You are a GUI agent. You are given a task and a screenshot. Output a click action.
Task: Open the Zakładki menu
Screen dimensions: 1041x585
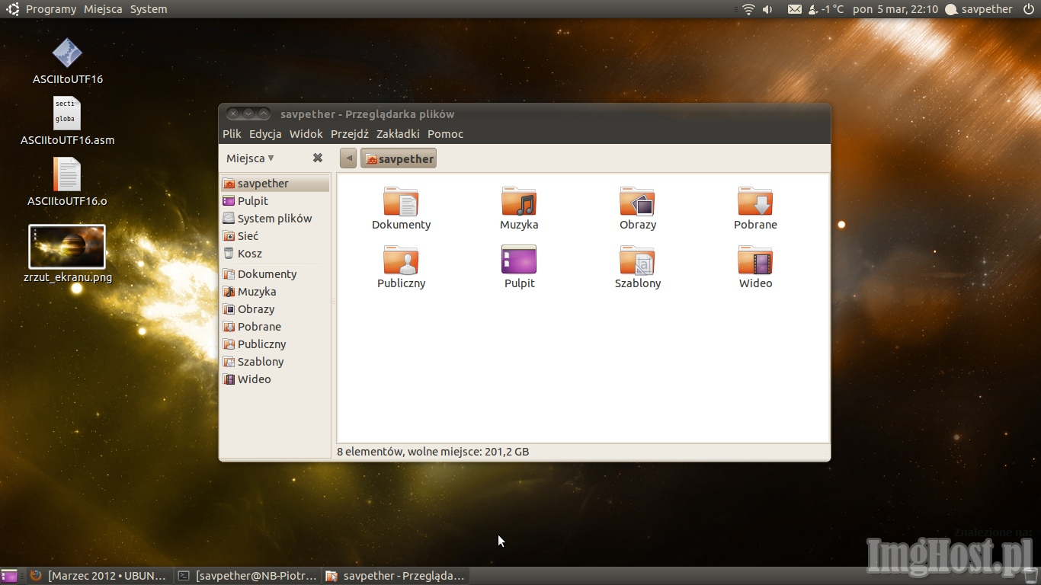[x=398, y=134]
